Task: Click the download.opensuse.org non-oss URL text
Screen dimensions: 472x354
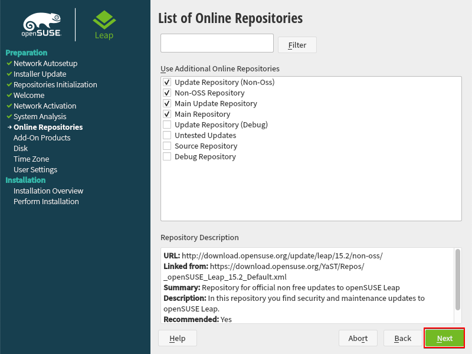Action: click(282, 255)
